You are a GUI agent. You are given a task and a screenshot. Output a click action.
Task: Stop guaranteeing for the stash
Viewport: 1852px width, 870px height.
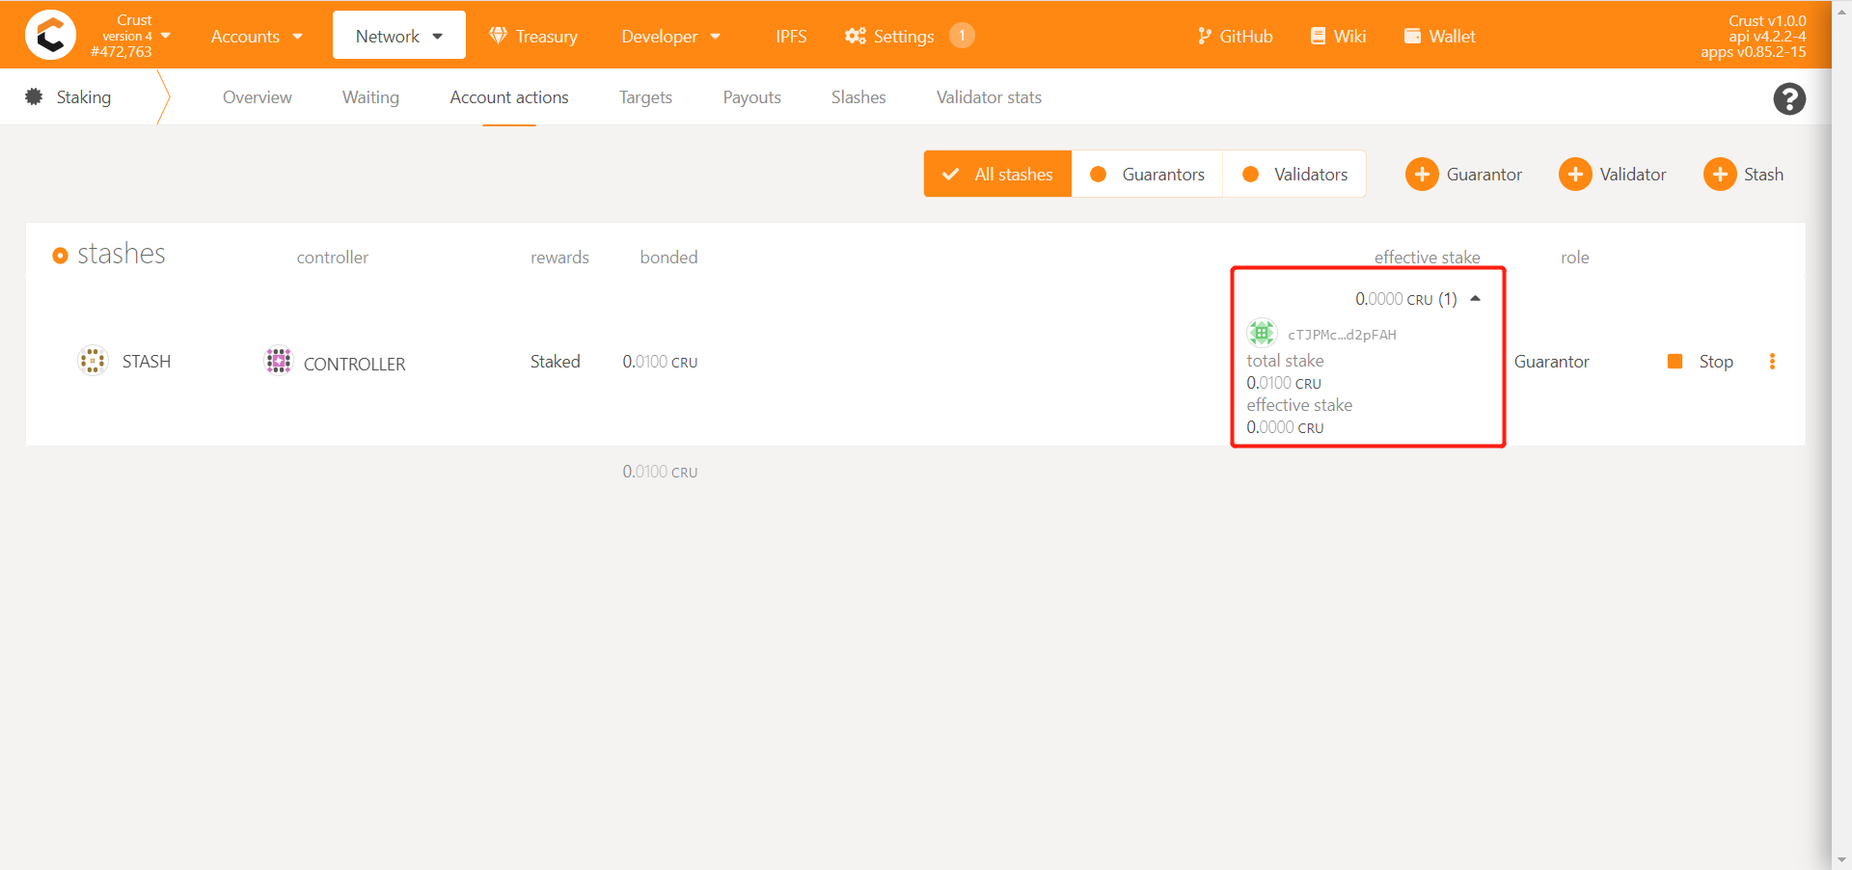1701,362
